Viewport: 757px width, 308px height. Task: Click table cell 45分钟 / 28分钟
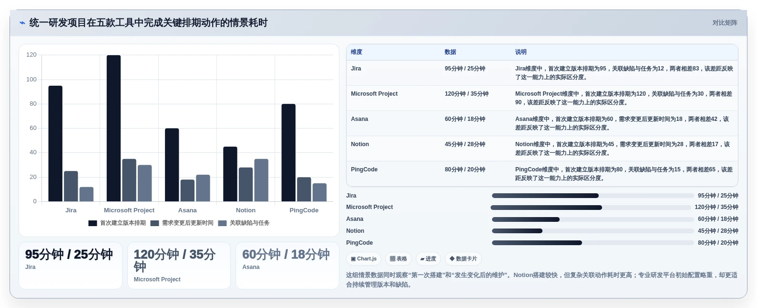(x=465, y=144)
